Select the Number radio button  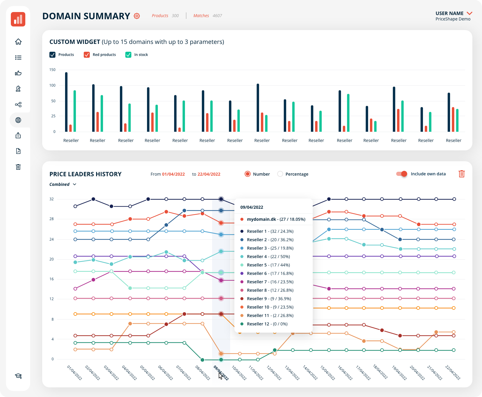click(x=248, y=174)
